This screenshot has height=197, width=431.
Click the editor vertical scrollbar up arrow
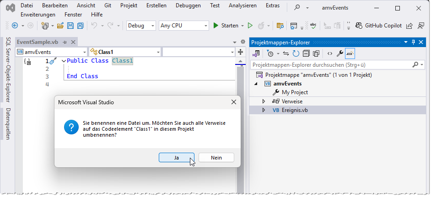click(x=240, y=61)
